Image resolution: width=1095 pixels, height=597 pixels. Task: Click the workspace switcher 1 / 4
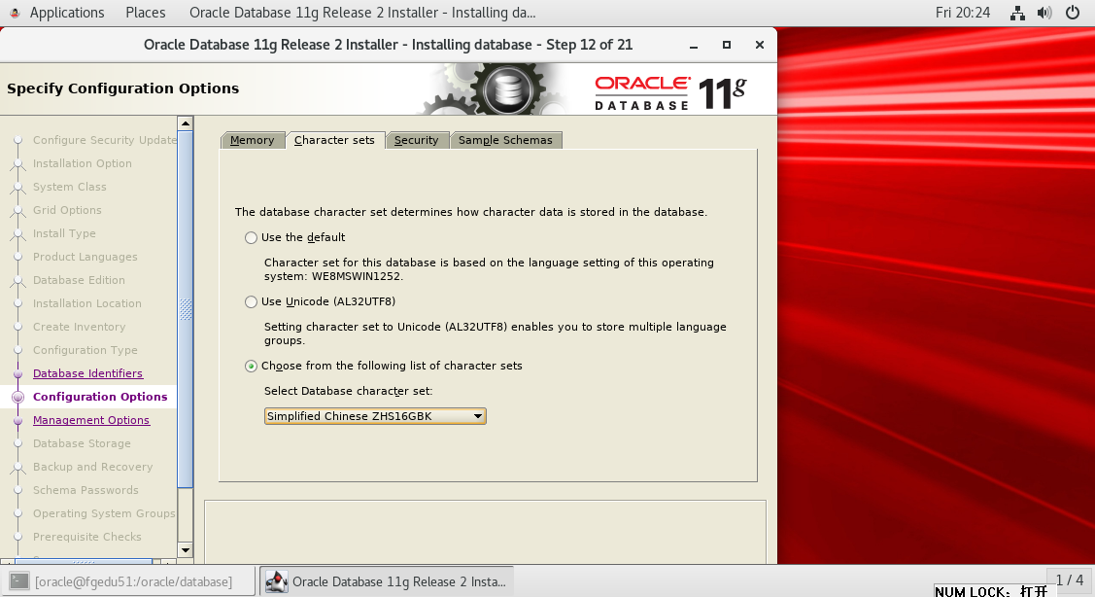[1069, 580]
